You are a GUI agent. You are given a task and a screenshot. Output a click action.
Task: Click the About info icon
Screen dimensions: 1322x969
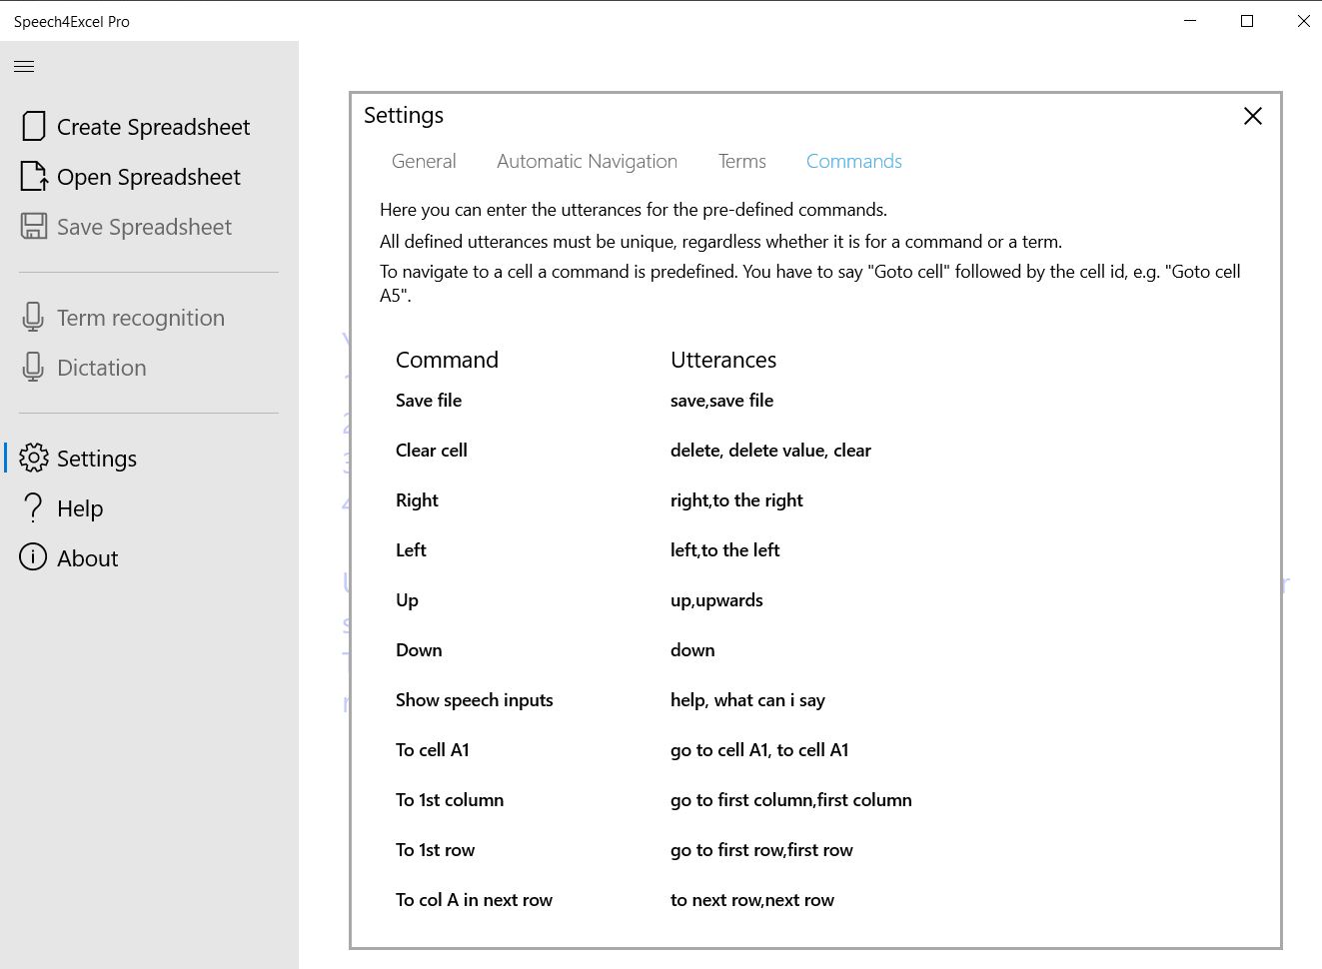click(x=33, y=557)
